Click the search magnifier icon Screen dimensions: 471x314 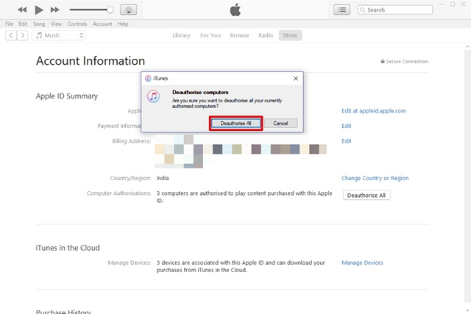[363, 10]
